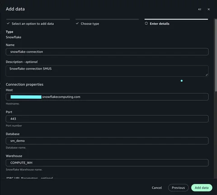Click the 'Hostname.' hint text
Screen dimensions: 217x195
(x=13, y=104)
